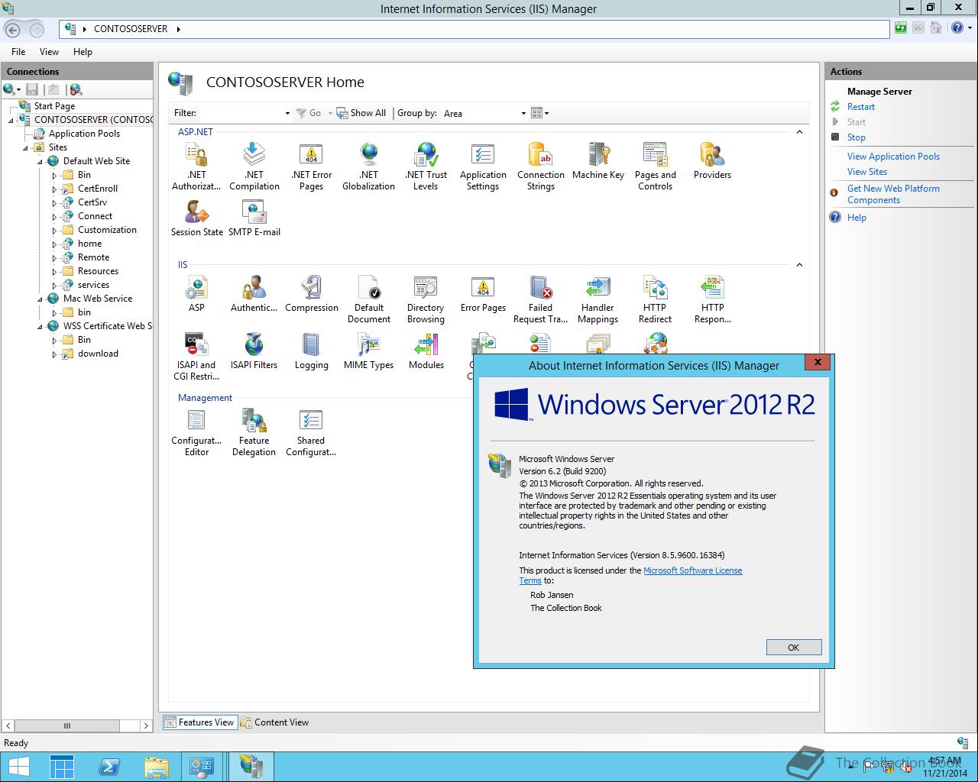Open Configuration Editor feature

196,432
